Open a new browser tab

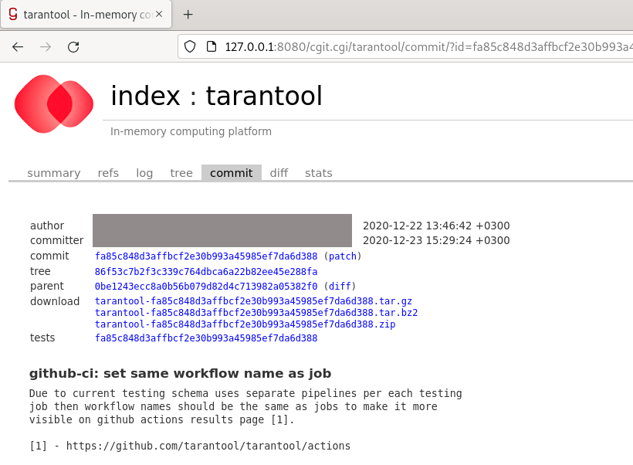click(x=188, y=15)
